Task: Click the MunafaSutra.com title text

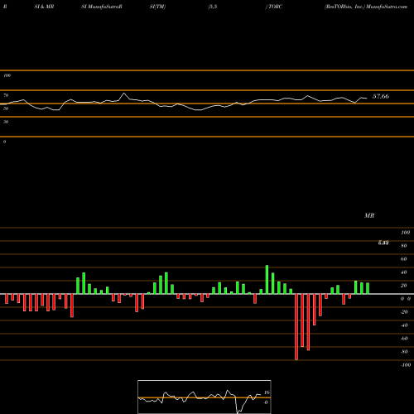Action: click(387, 7)
